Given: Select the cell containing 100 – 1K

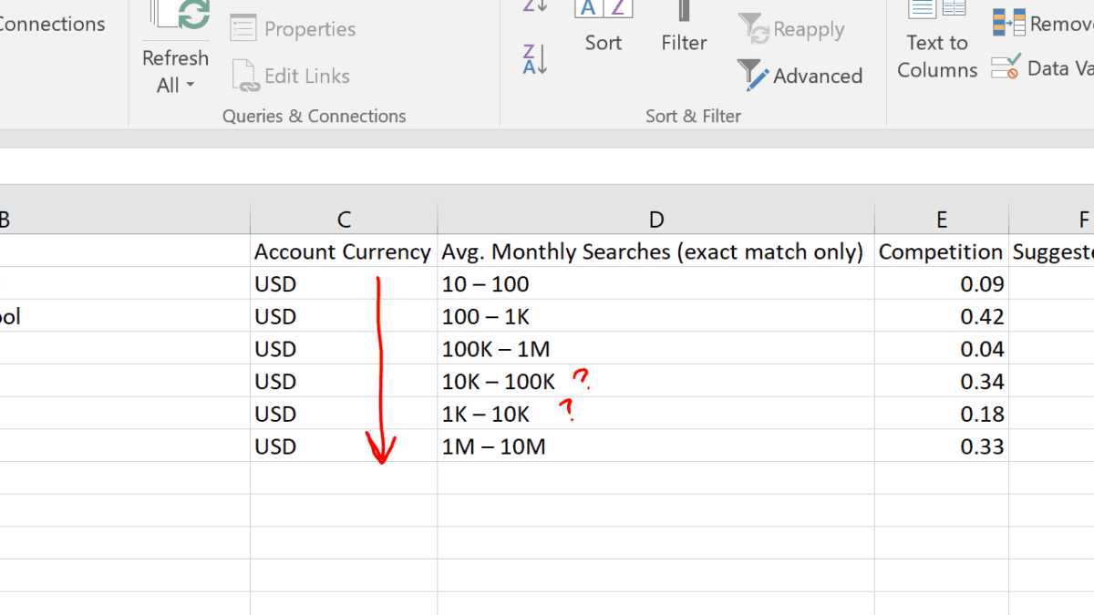Looking at the screenshot, I should coord(656,317).
